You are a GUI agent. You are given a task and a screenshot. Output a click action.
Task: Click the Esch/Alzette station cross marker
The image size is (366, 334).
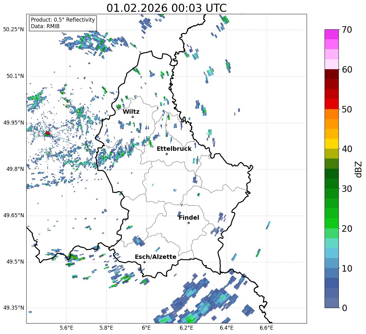point(144,262)
